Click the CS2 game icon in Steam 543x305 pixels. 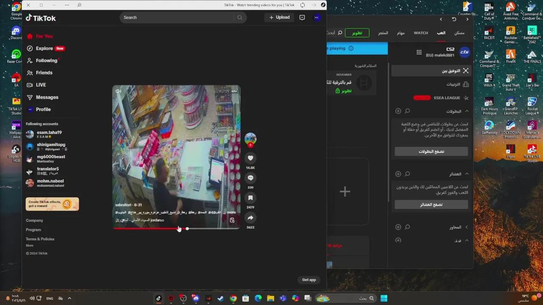[x=464, y=52]
